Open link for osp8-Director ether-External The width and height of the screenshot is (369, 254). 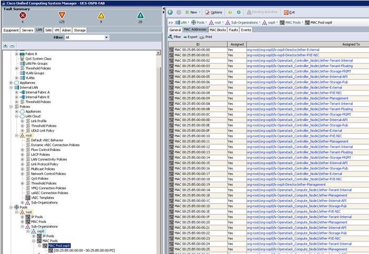[x=283, y=50]
